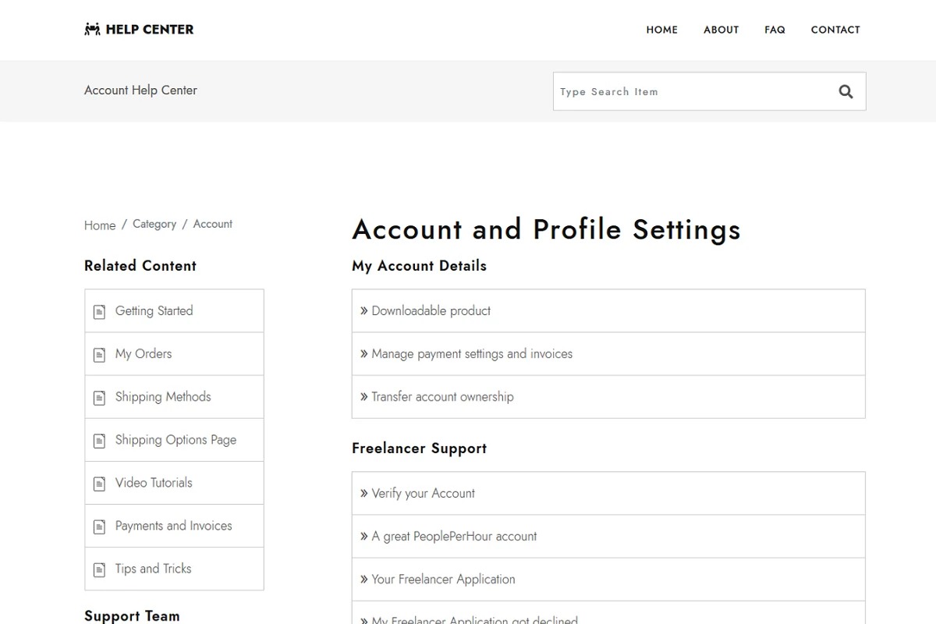This screenshot has width=936, height=624.
Task: Open the Shipping Options Page link
Action: (x=175, y=440)
